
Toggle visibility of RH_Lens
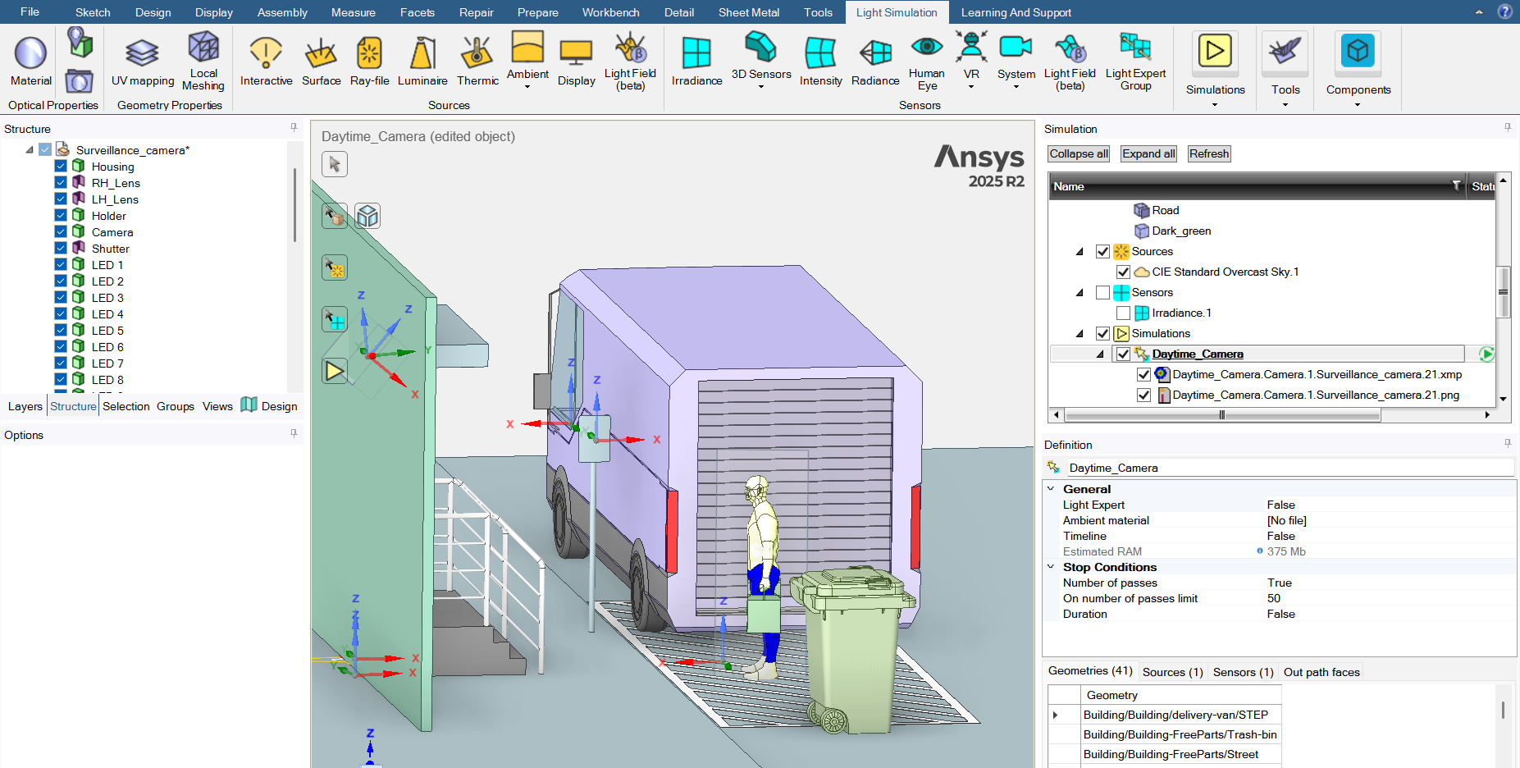(61, 182)
